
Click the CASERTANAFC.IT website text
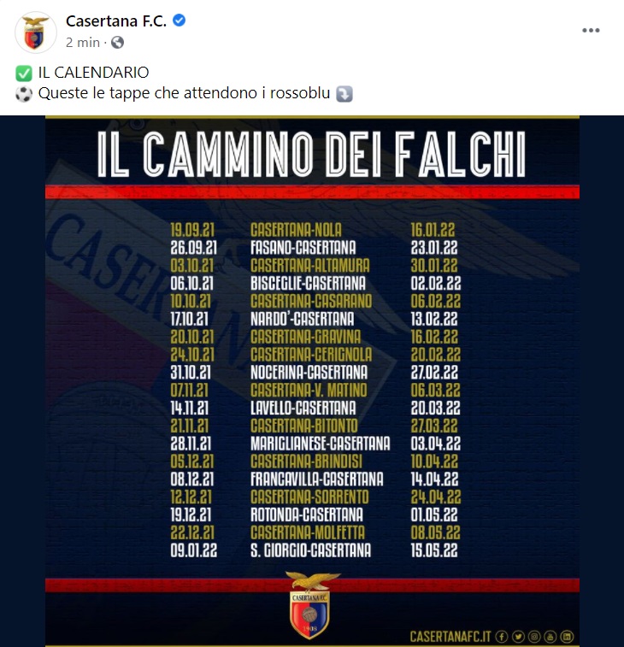coord(450,637)
